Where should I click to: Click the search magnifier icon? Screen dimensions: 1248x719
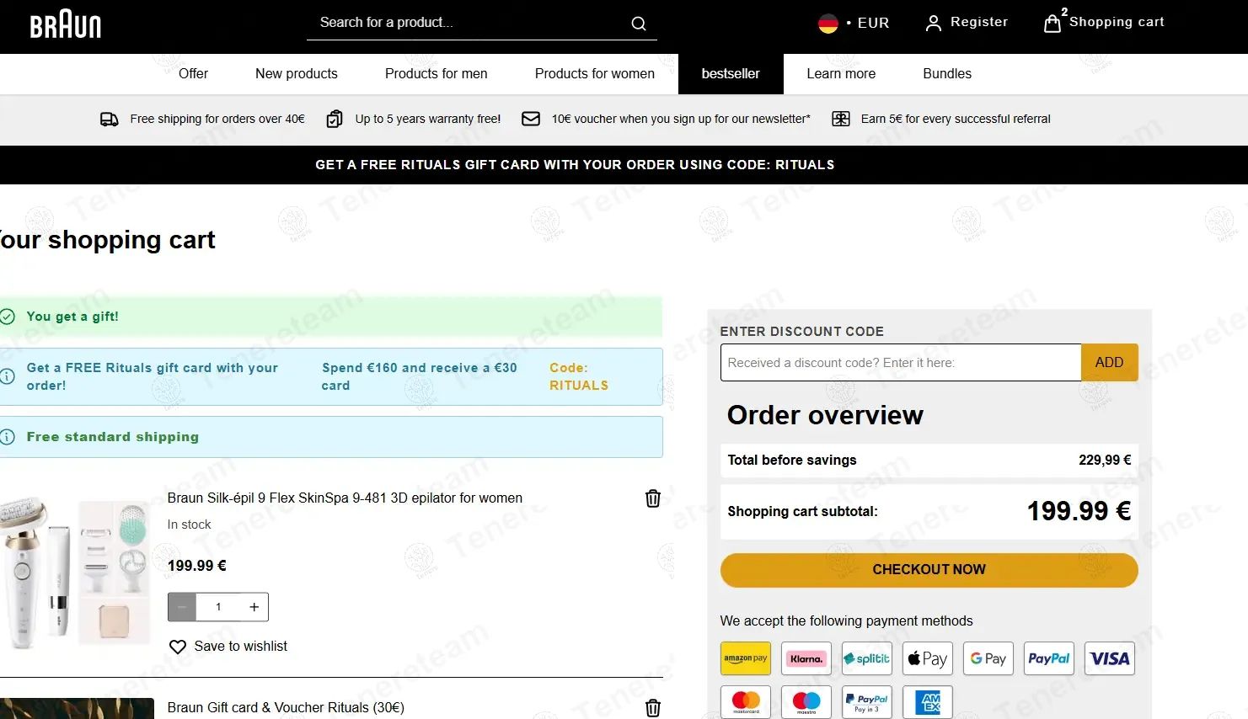point(639,24)
